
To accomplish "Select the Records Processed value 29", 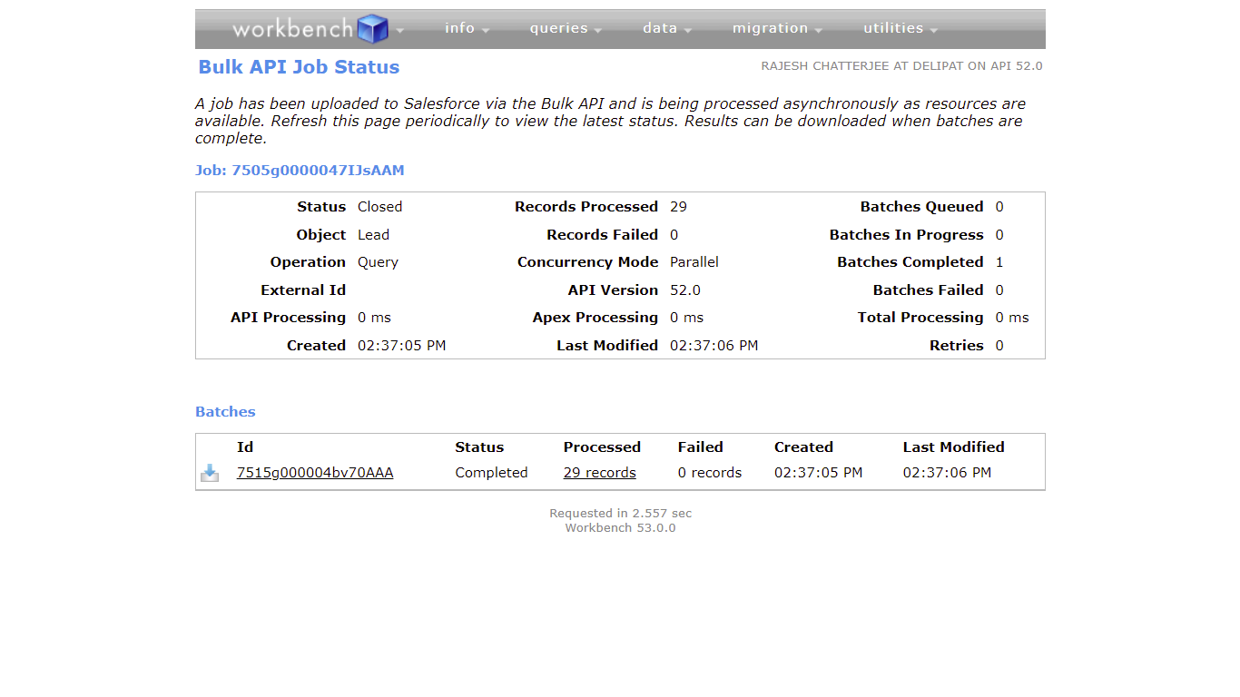I will [x=678, y=207].
